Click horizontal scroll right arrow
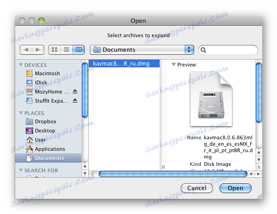 pos(259,174)
